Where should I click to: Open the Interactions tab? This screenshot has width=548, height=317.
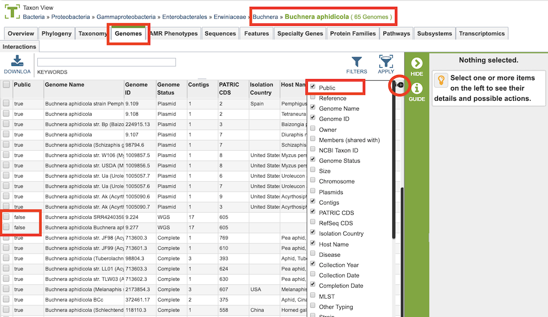(19, 47)
